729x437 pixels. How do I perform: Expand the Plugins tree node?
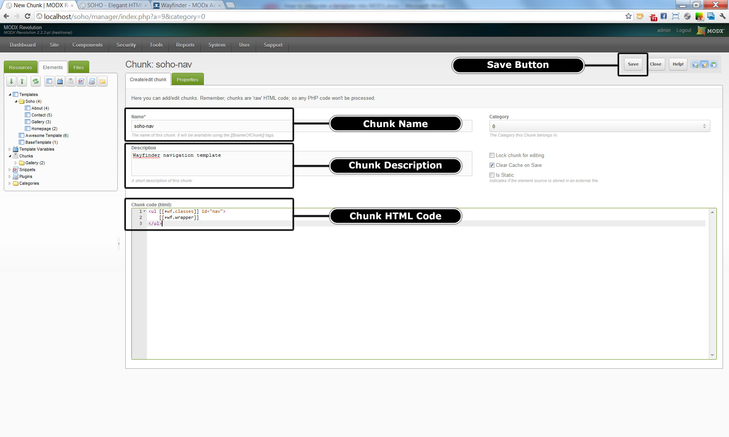pyautogui.click(x=10, y=176)
